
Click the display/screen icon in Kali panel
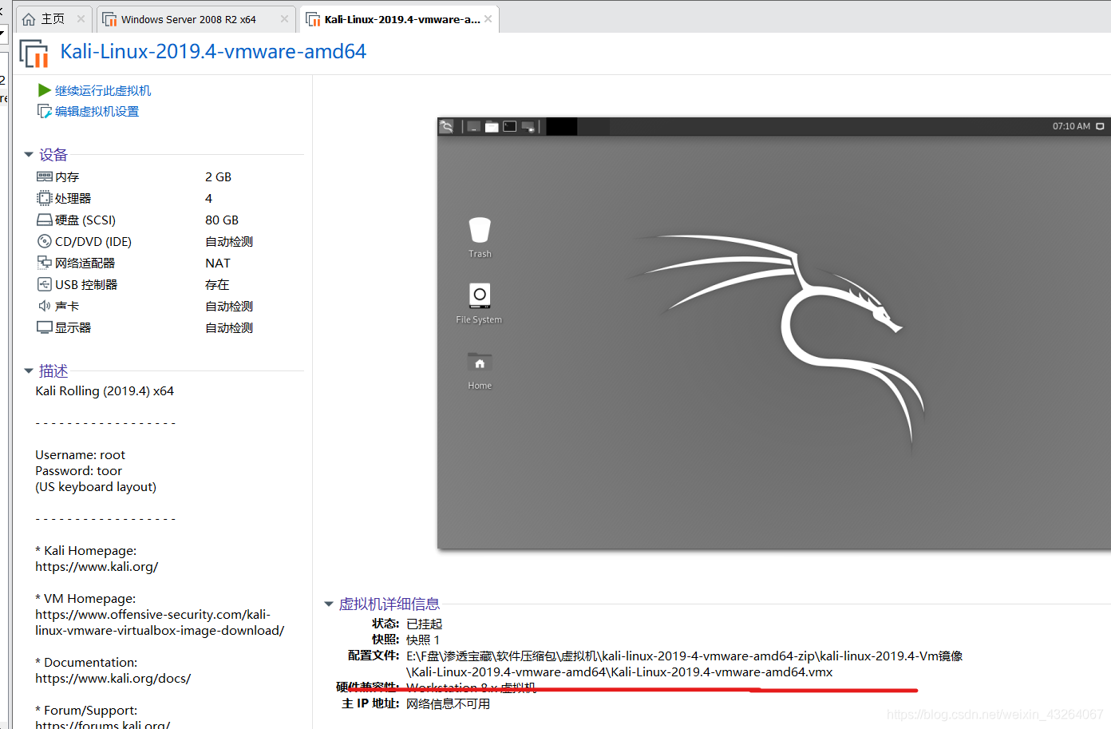(x=528, y=126)
